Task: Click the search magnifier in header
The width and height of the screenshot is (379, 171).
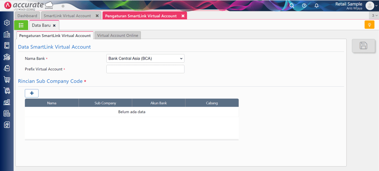Action: pyautogui.click(x=292, y=6)
